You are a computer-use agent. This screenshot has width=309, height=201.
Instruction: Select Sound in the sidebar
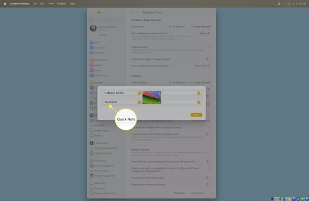click(96, 65)
